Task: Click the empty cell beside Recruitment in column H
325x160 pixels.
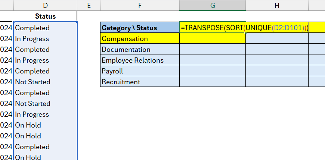Action: pos(277,82)
